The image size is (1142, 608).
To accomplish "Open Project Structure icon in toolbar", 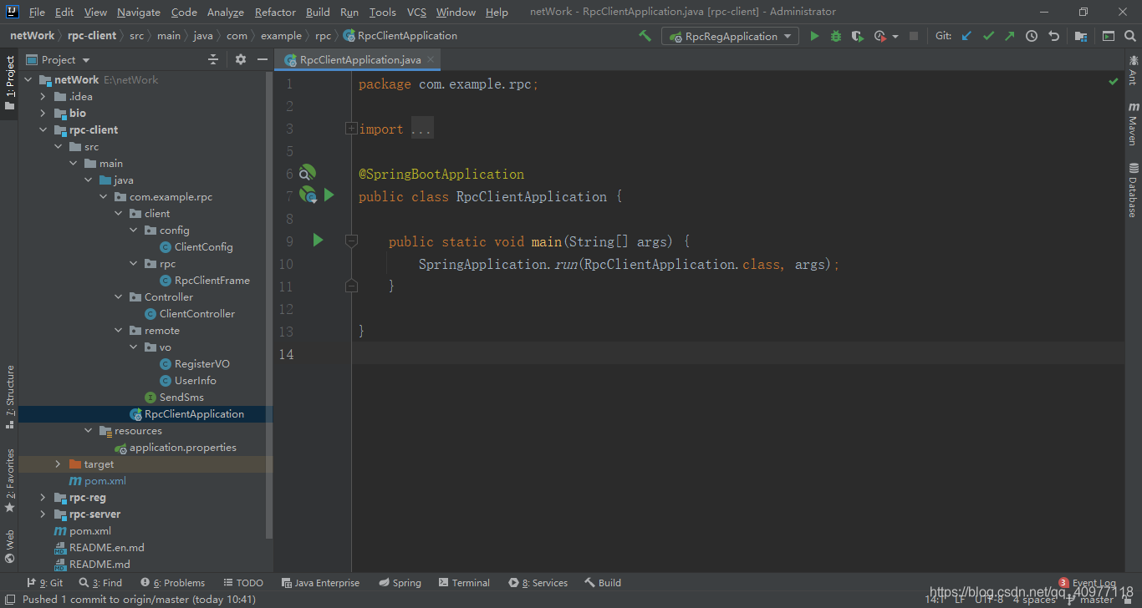I will coord(1081,36).
